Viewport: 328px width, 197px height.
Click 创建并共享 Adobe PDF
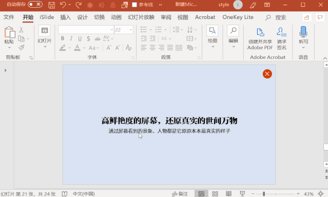pos(260,38)
